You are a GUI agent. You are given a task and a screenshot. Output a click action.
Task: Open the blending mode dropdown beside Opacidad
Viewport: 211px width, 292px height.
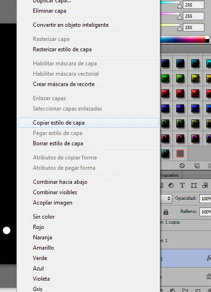(166, 198)
